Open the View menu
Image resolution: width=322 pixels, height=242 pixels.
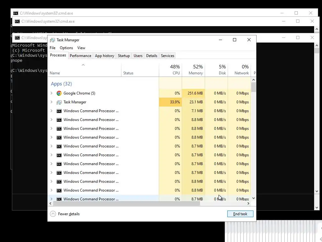pyautogui.click(x=81, y=48)
